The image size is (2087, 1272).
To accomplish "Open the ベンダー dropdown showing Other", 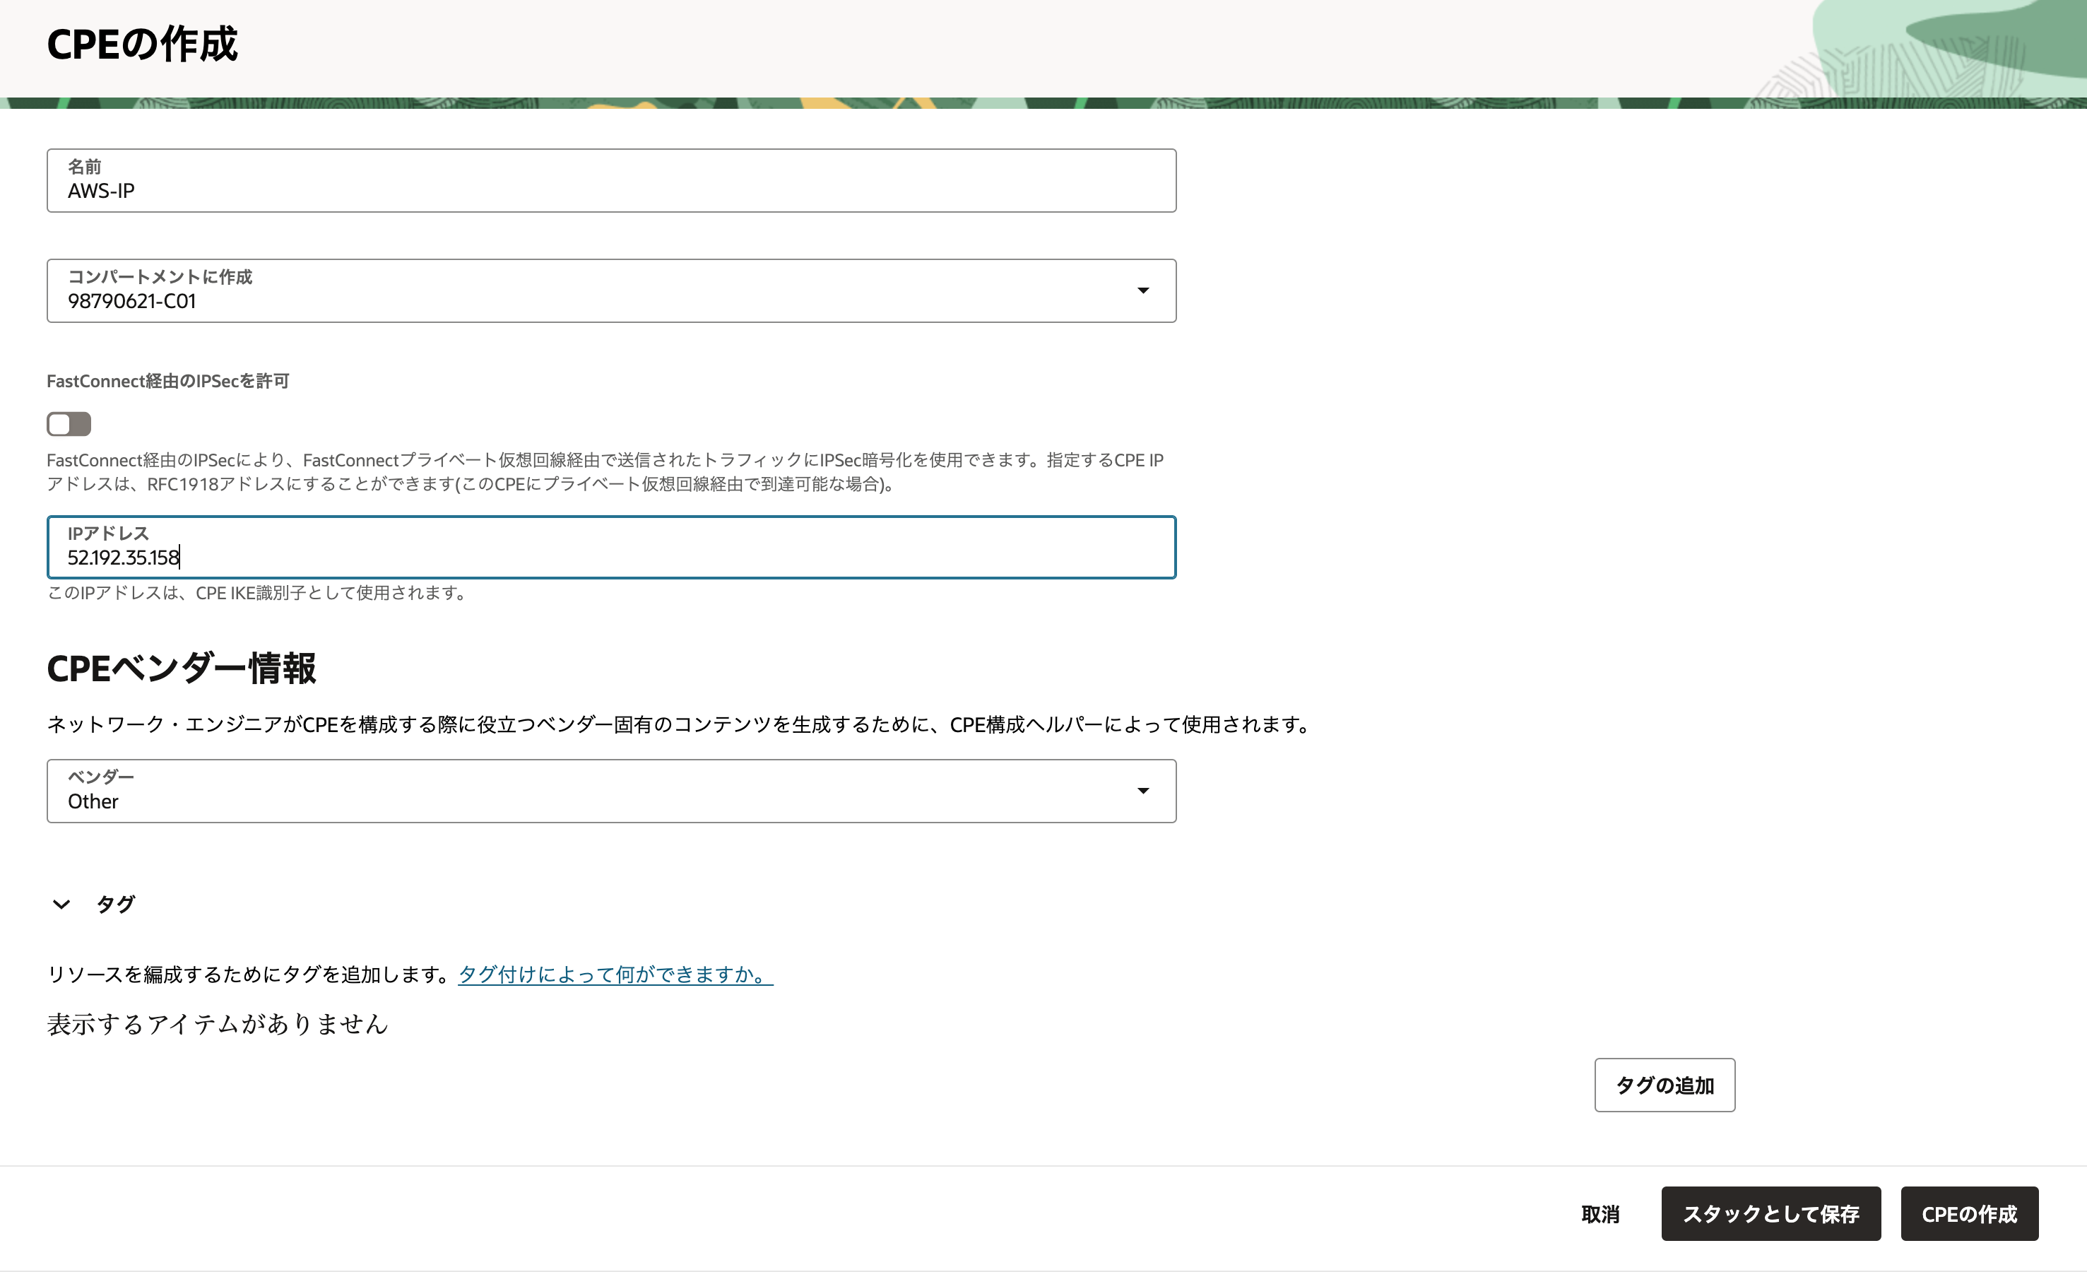I will (x=610, y=791).
